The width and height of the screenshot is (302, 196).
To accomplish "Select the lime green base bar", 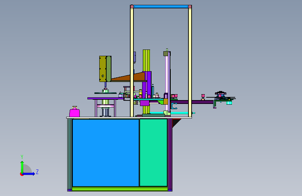I will click(x=119, y=189).
